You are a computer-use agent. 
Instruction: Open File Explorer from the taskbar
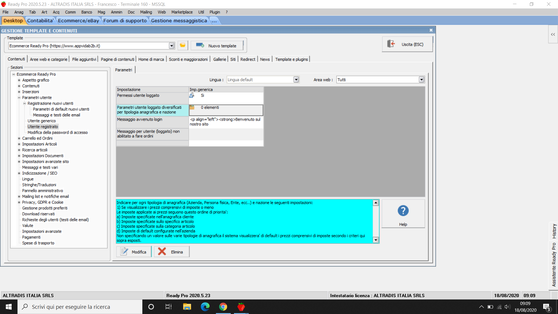coord(187,307)
